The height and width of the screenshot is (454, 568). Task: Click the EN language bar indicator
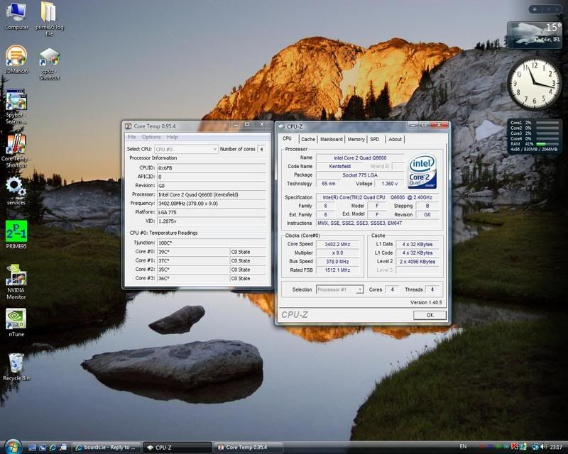tap(463, 447)
